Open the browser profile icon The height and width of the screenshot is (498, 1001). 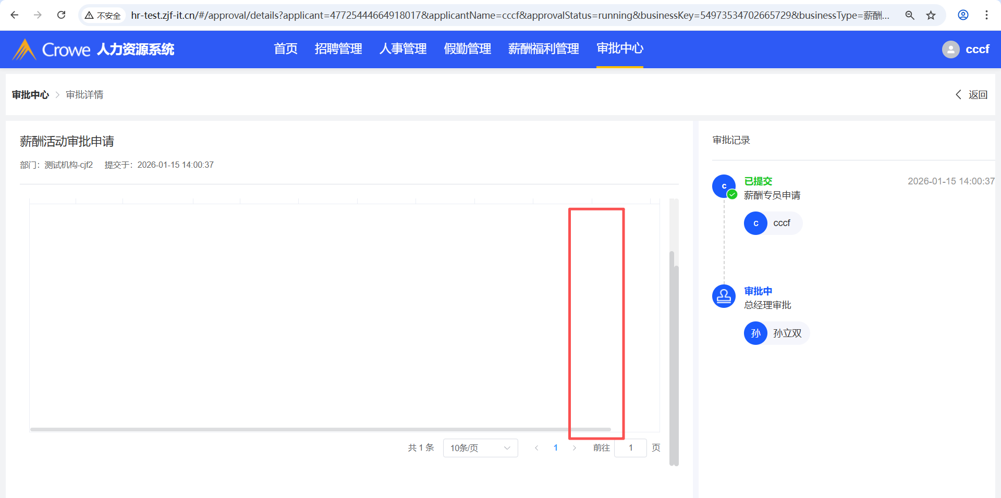(963, 15)
